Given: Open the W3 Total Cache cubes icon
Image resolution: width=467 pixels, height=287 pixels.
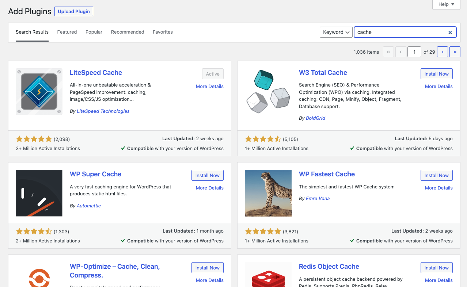Looking at the screenshot, I should click(268, 92).
